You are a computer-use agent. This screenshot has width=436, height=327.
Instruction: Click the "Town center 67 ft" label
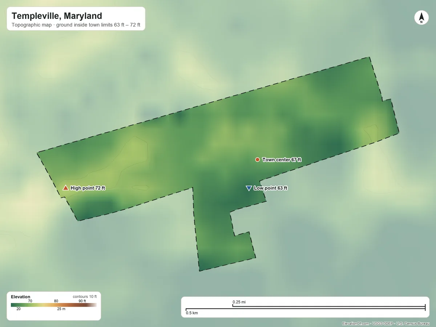click(x=282, y=160)
